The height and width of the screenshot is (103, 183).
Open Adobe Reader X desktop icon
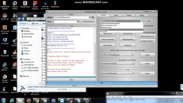click(x=35, y=5)
